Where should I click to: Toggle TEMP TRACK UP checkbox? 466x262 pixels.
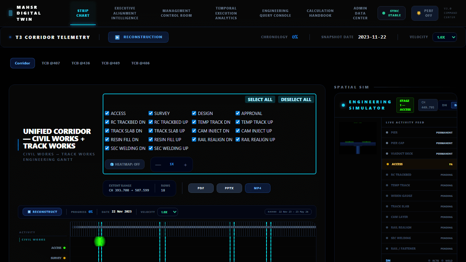tap(238, 122)
